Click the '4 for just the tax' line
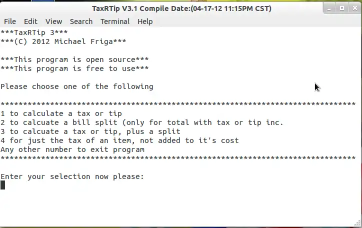Viewport: 362px width, 228px height. (119, 140)
